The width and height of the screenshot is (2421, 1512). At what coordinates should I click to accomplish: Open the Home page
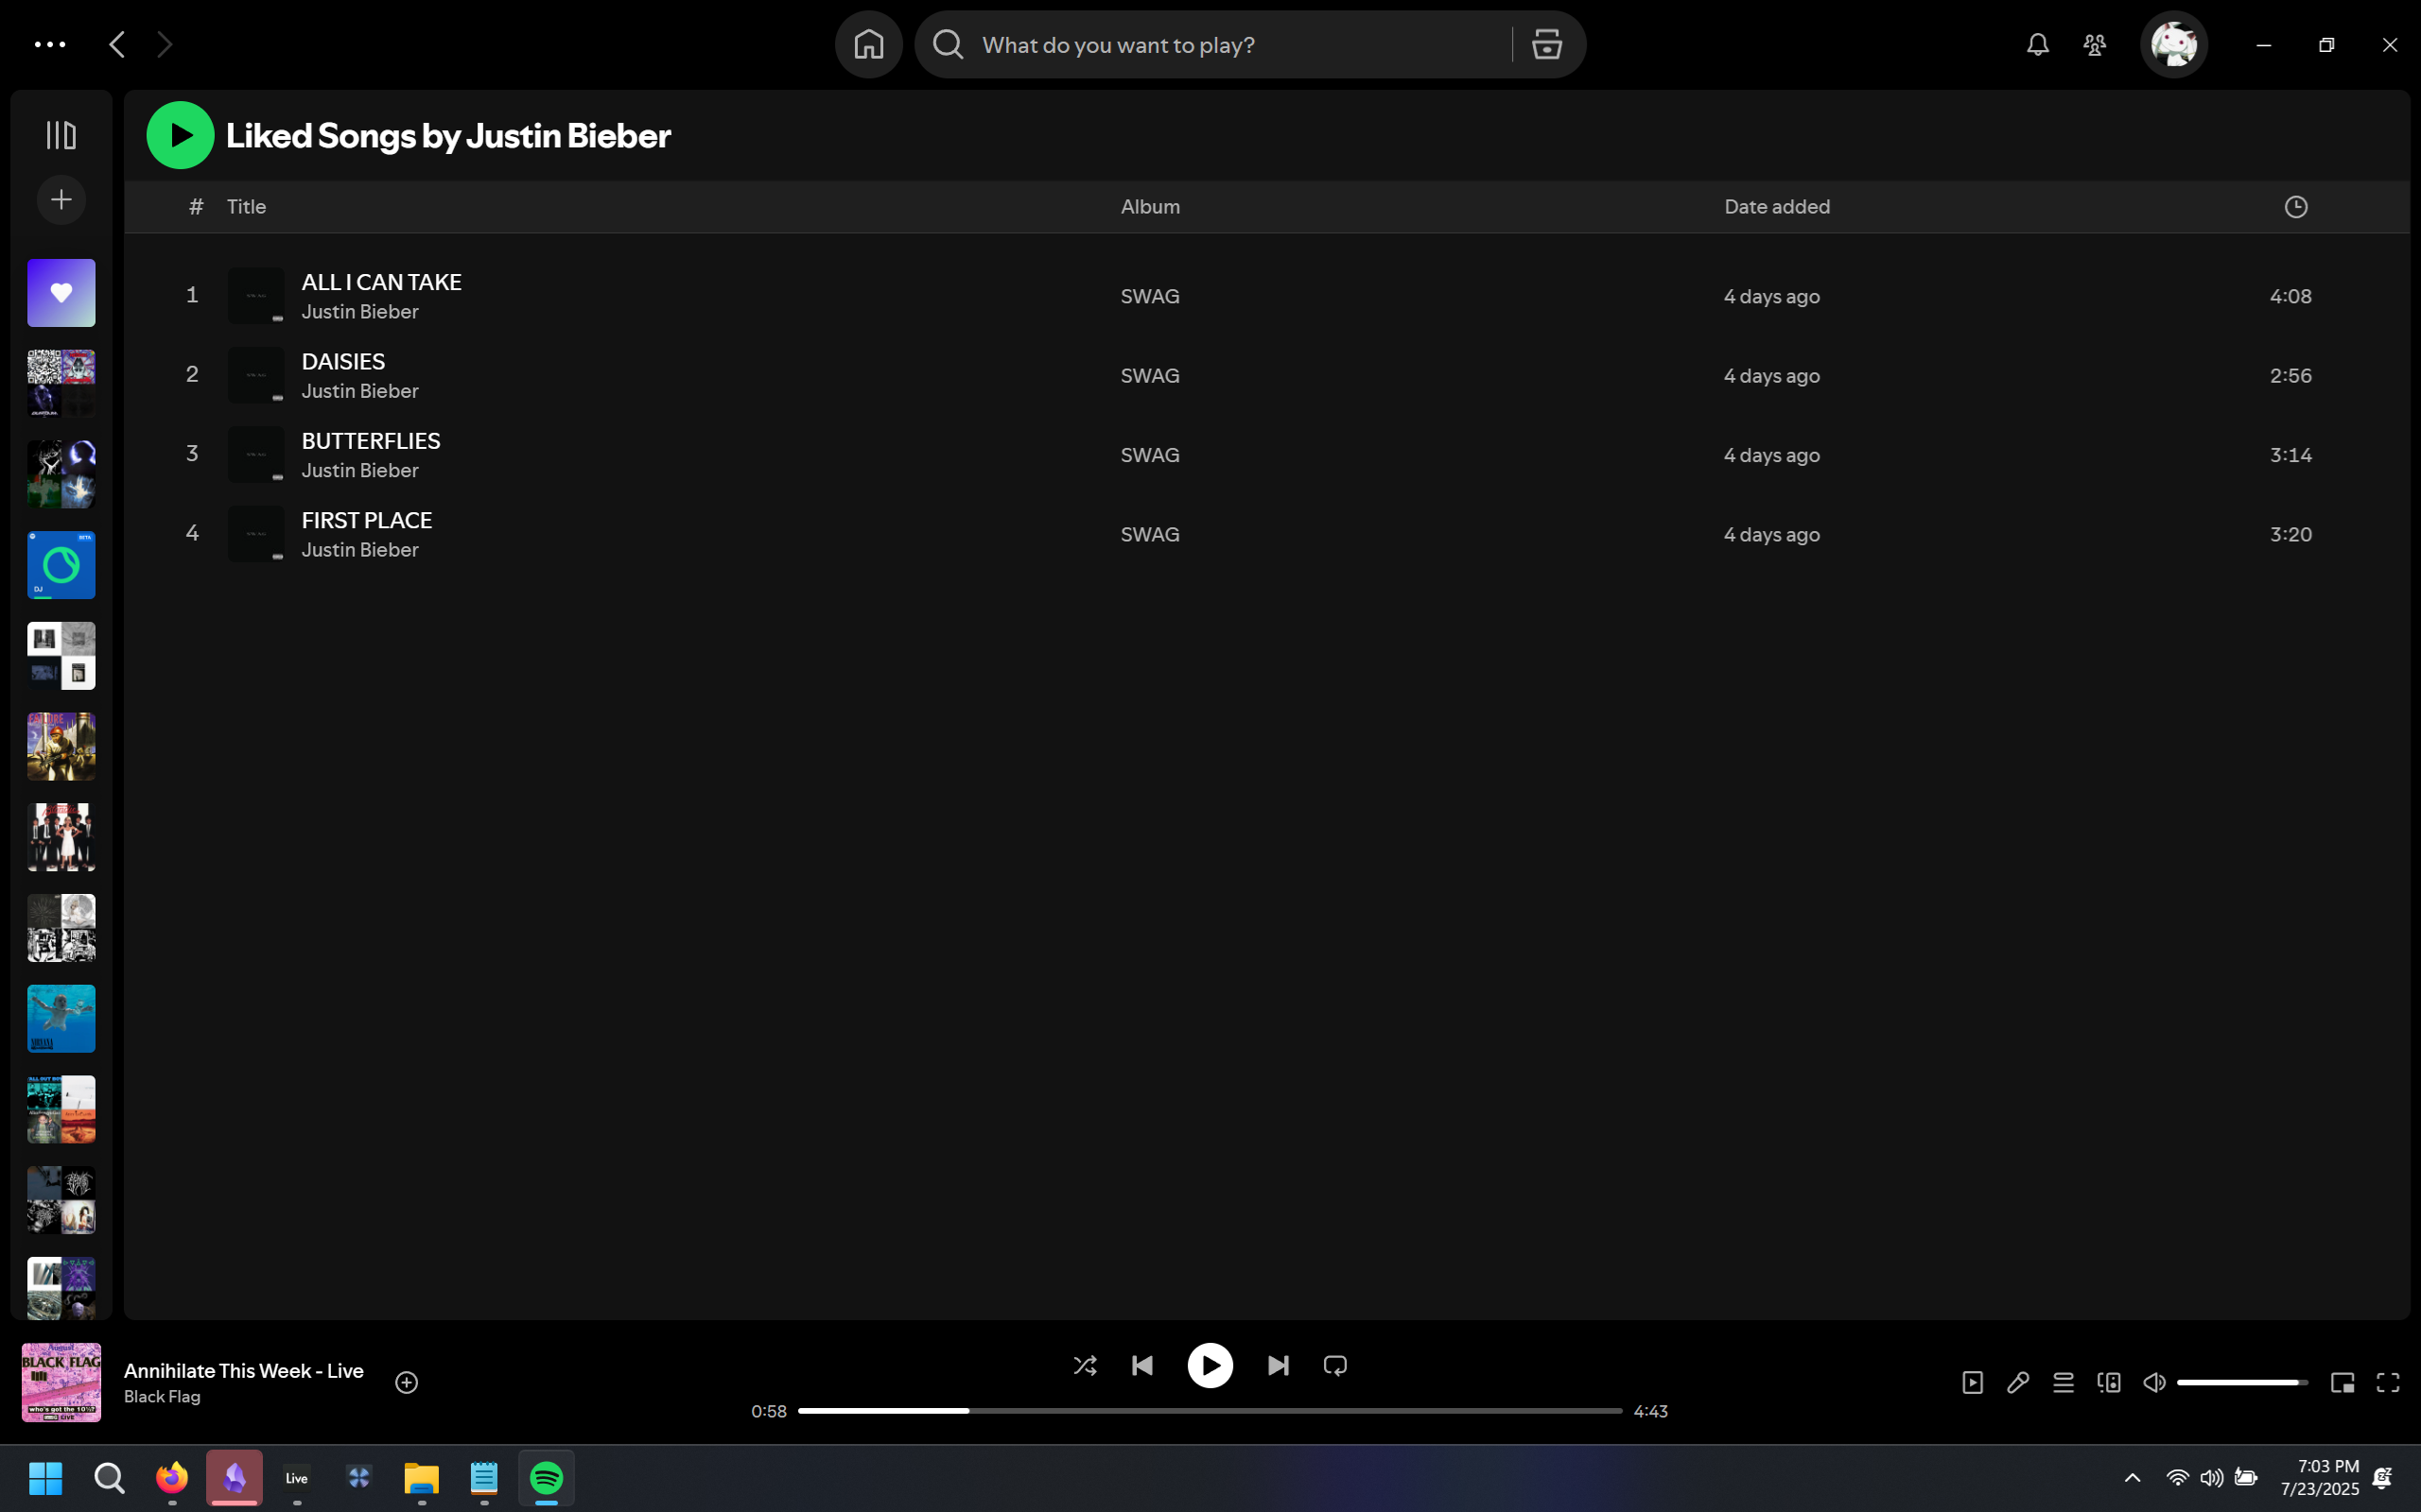tap(868, 44)
